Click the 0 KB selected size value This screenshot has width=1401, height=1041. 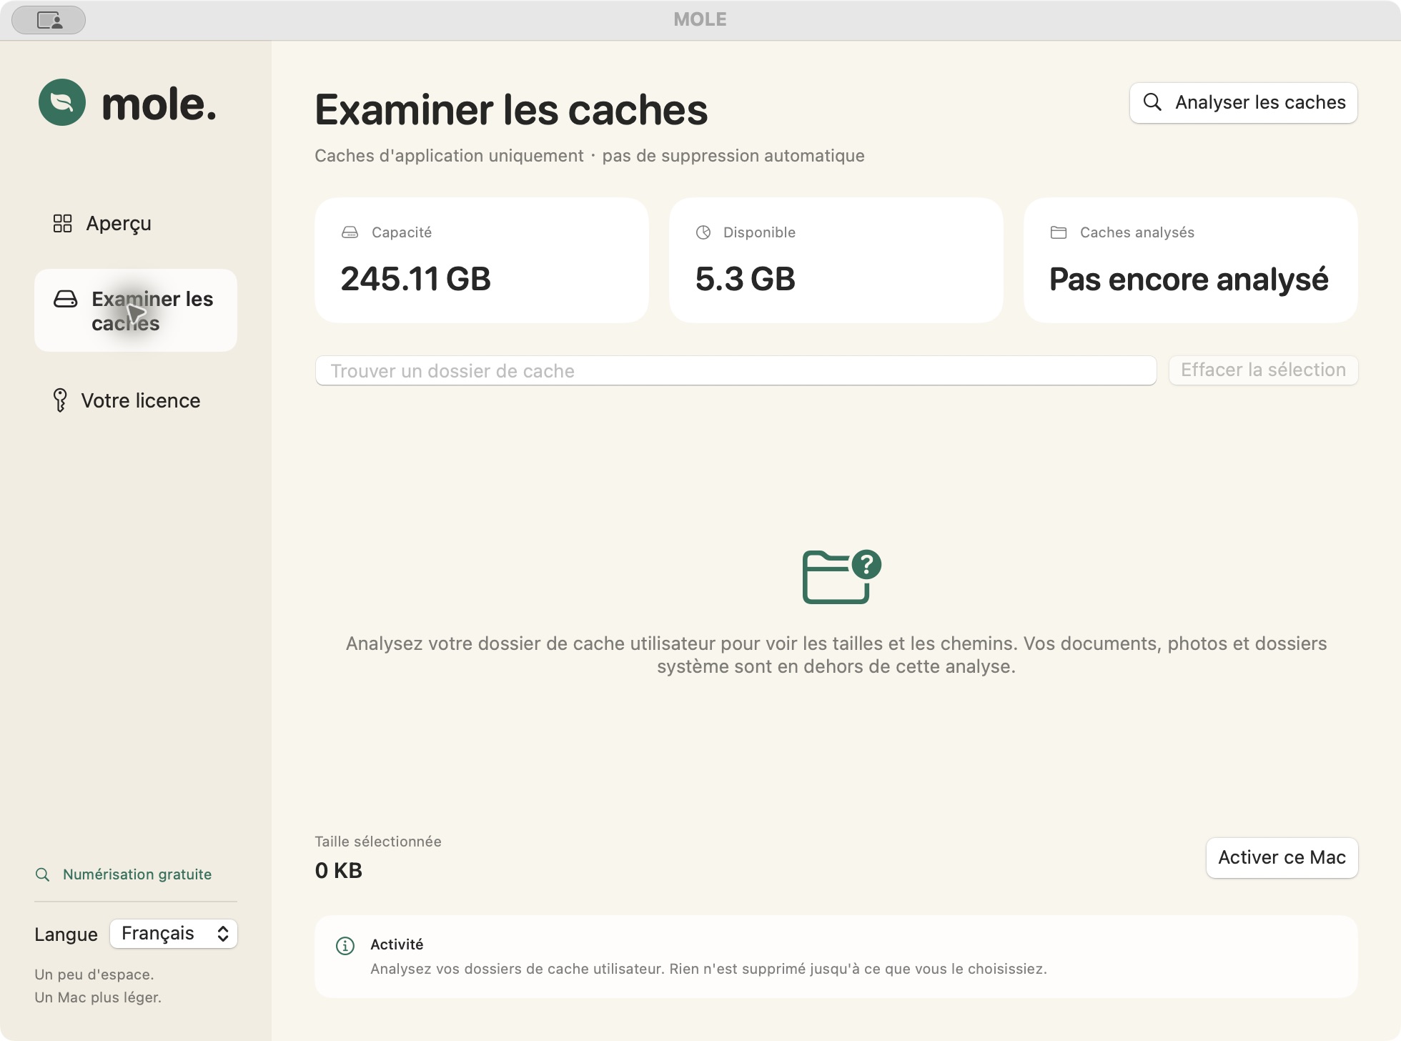339,870
